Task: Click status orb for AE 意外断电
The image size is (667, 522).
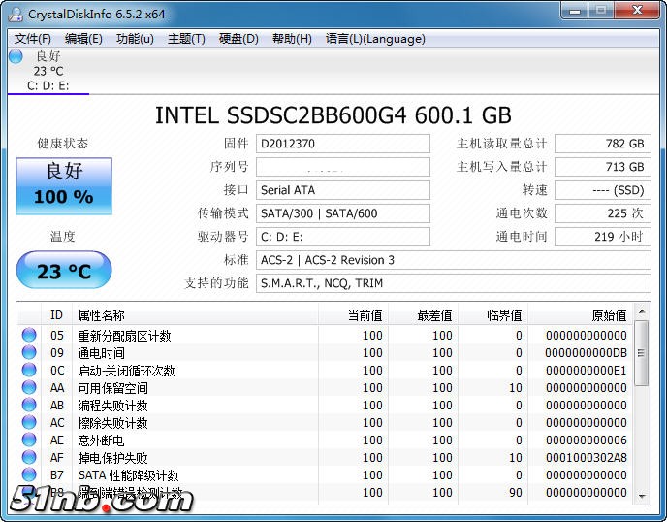Action: 29,440
